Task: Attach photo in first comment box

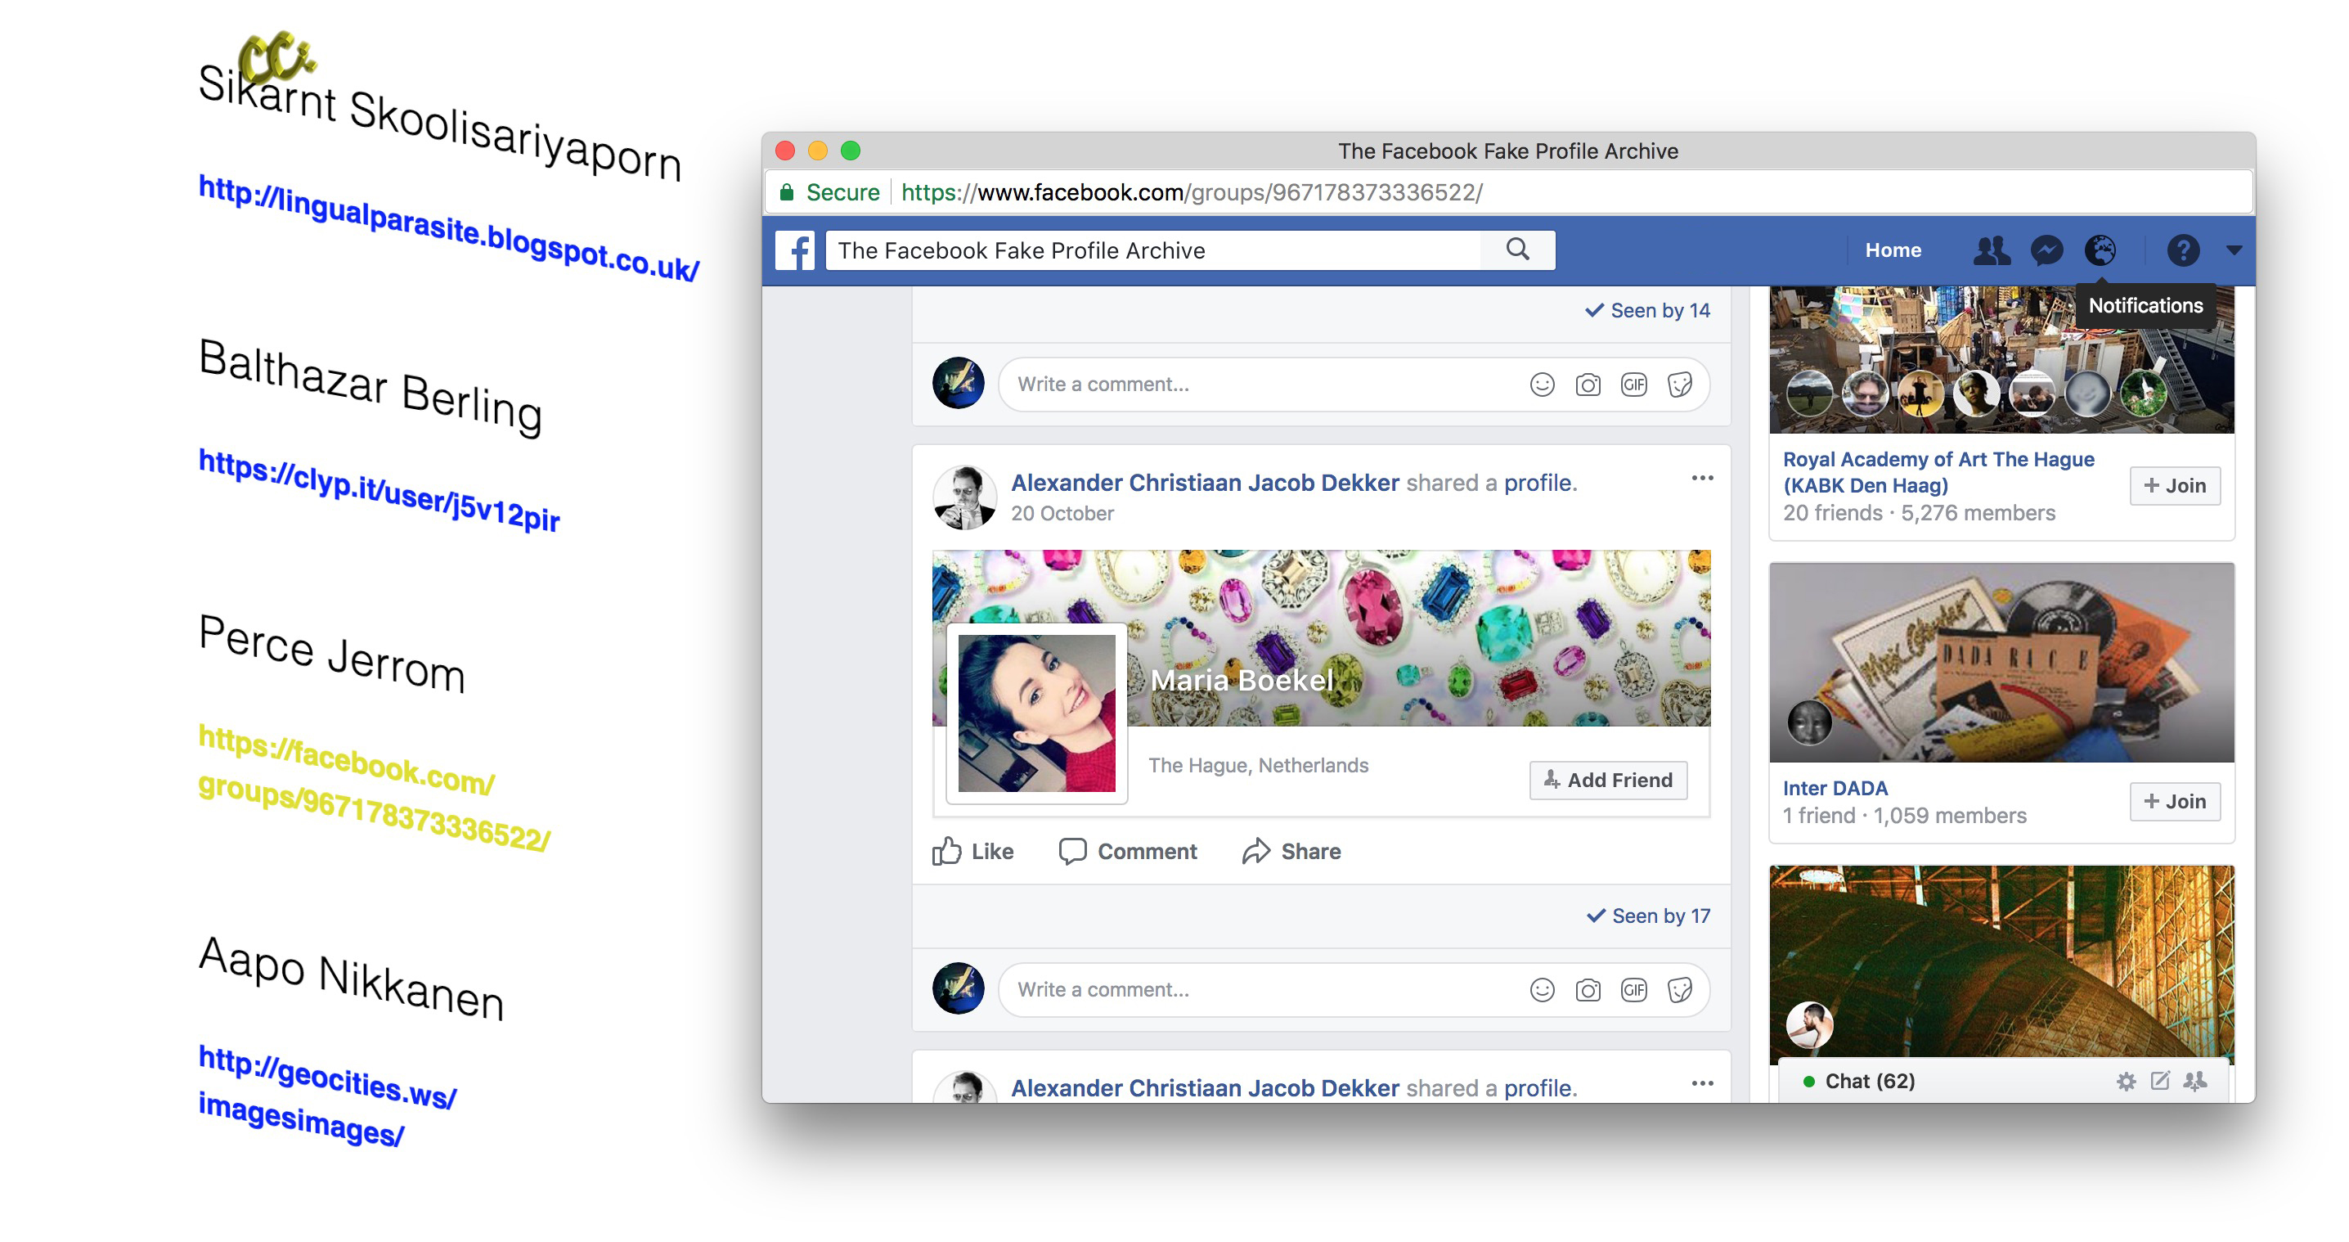Action: coord(1588,385)
